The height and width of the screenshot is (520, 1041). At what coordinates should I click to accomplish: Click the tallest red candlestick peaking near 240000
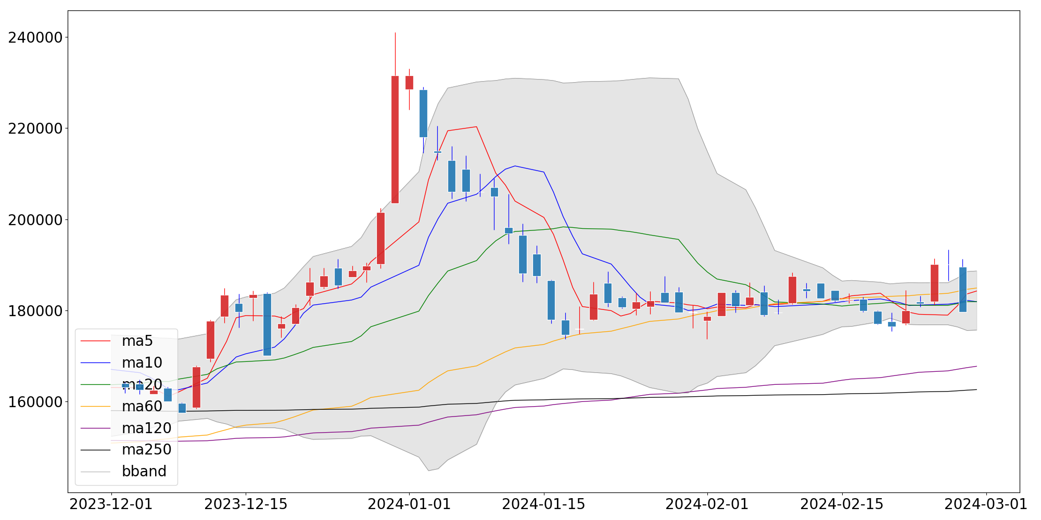pos(395,139)
